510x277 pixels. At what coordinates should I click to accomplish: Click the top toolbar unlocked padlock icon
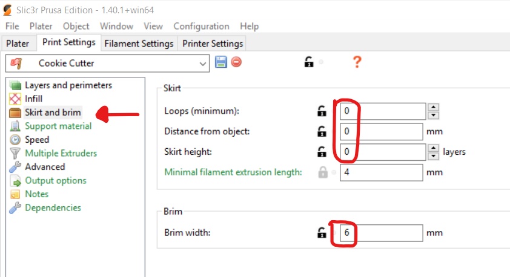309,62
